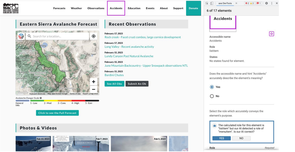Screen dimensions: 295x152
Task: Select the Yes radio button for accessible name
Action: point(212,87)
